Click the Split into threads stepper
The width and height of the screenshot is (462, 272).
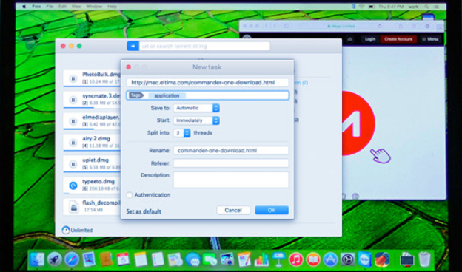click(187, 133)
